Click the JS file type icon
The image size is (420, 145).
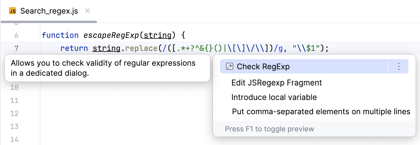(x=12, y=11)
